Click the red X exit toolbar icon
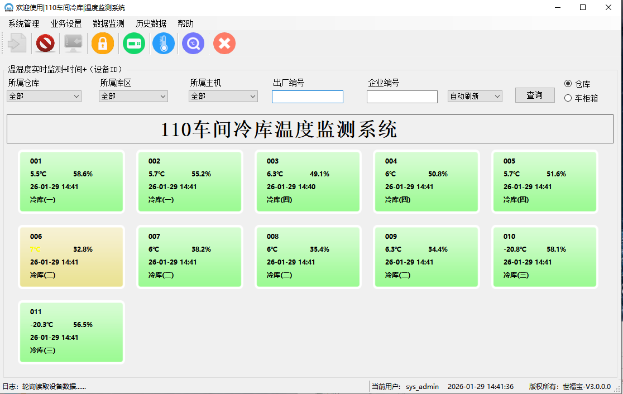Screen dimensions: 623x394 [x=224, y=44]
